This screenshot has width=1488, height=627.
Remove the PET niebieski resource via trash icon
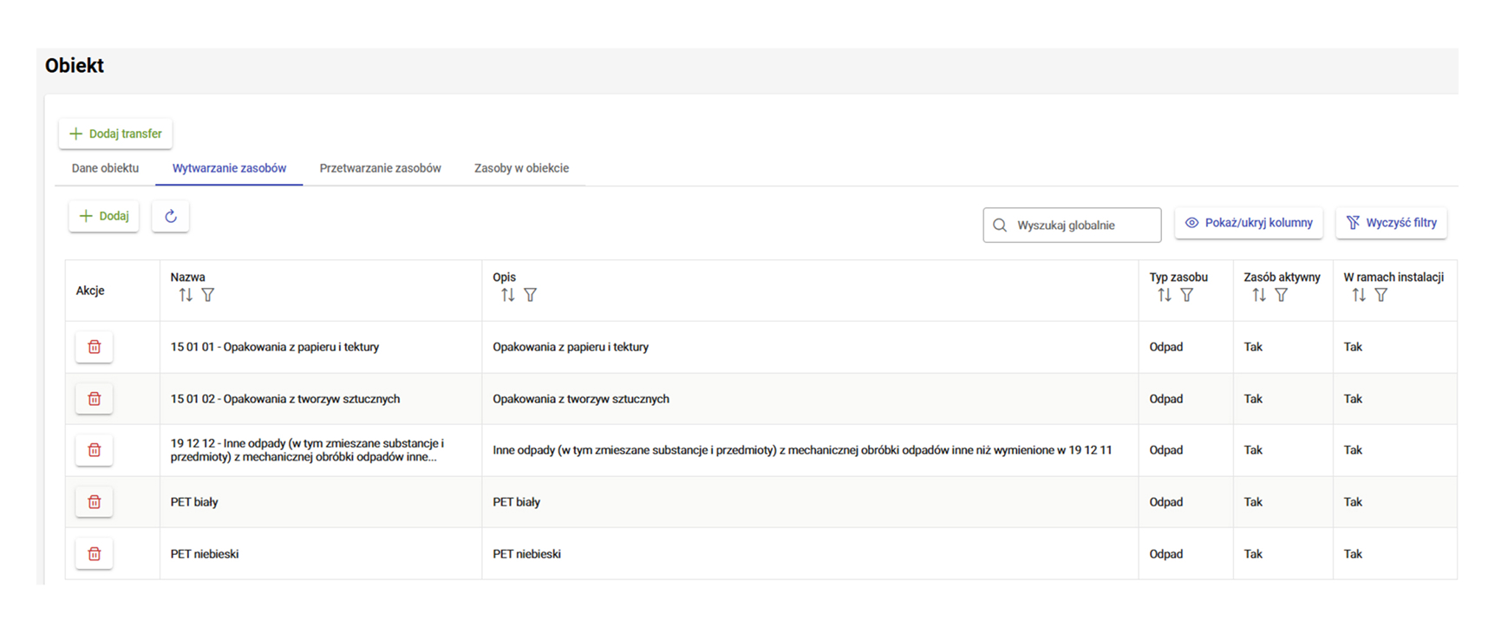point(95,554)
